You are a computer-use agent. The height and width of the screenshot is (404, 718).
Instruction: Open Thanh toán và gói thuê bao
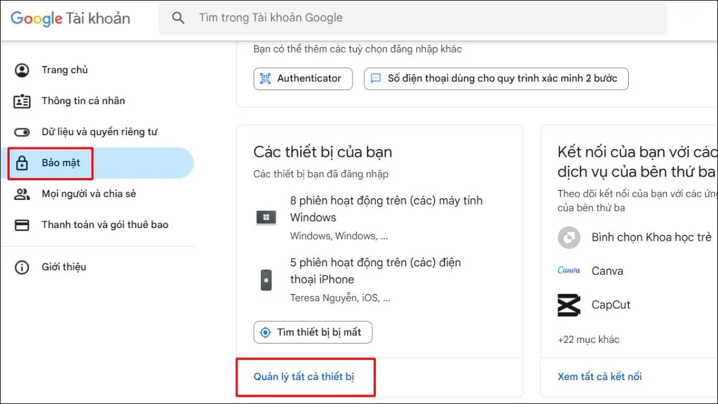(x=105, y=225)
